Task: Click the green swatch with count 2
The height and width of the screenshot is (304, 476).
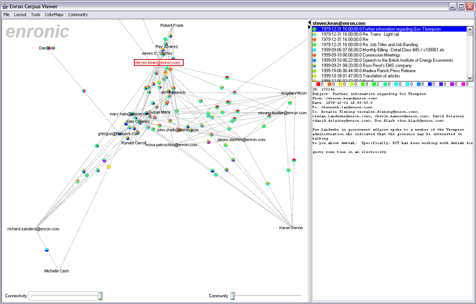Action: pyautogui.click(x=374, y=84)
